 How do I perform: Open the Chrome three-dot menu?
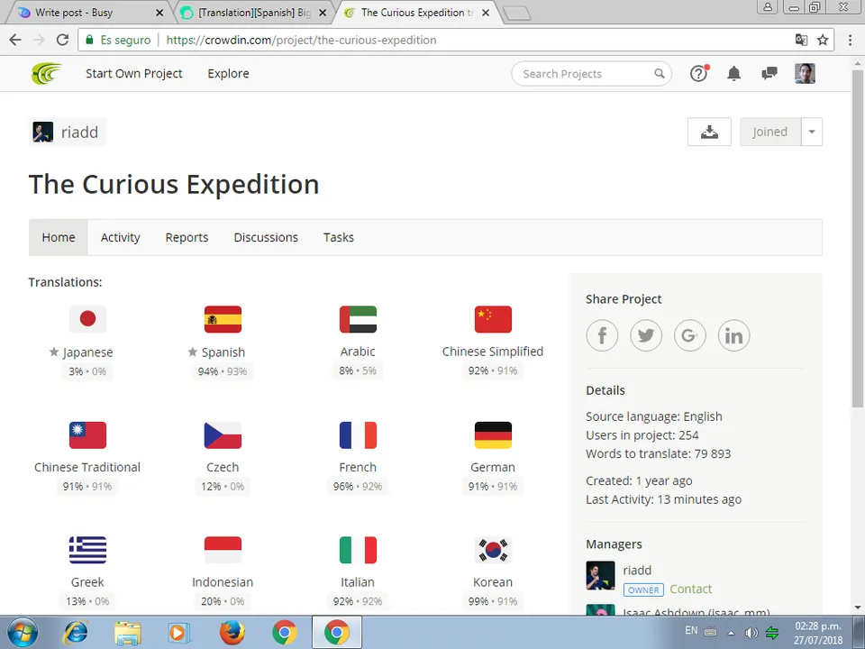[x=850, y=40]
